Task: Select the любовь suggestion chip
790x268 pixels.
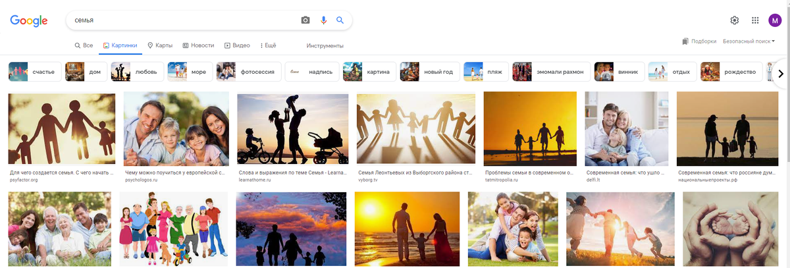Action: coord(138,71)
